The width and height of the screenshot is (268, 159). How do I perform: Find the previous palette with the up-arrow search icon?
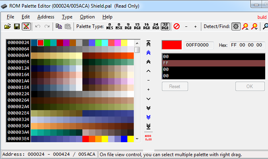[x=245, y=26]
